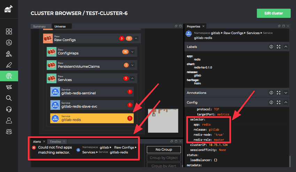This screenshot has height=172, width=296.
Task: Maximize the Labels section with fullscreen icon
Action: 279,47
